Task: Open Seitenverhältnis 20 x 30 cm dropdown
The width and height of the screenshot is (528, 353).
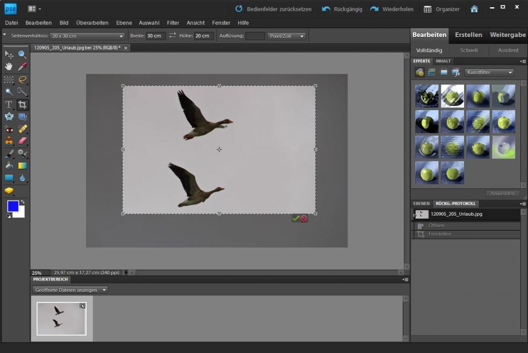Action: (87, 36)
